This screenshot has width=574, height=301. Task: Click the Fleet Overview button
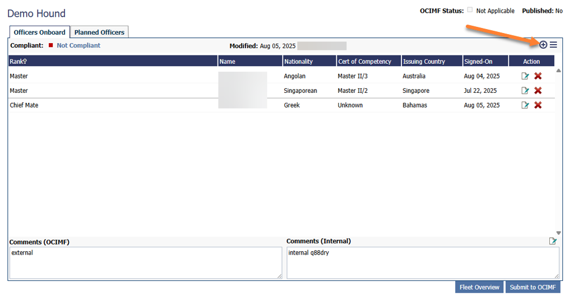[479, 287]
